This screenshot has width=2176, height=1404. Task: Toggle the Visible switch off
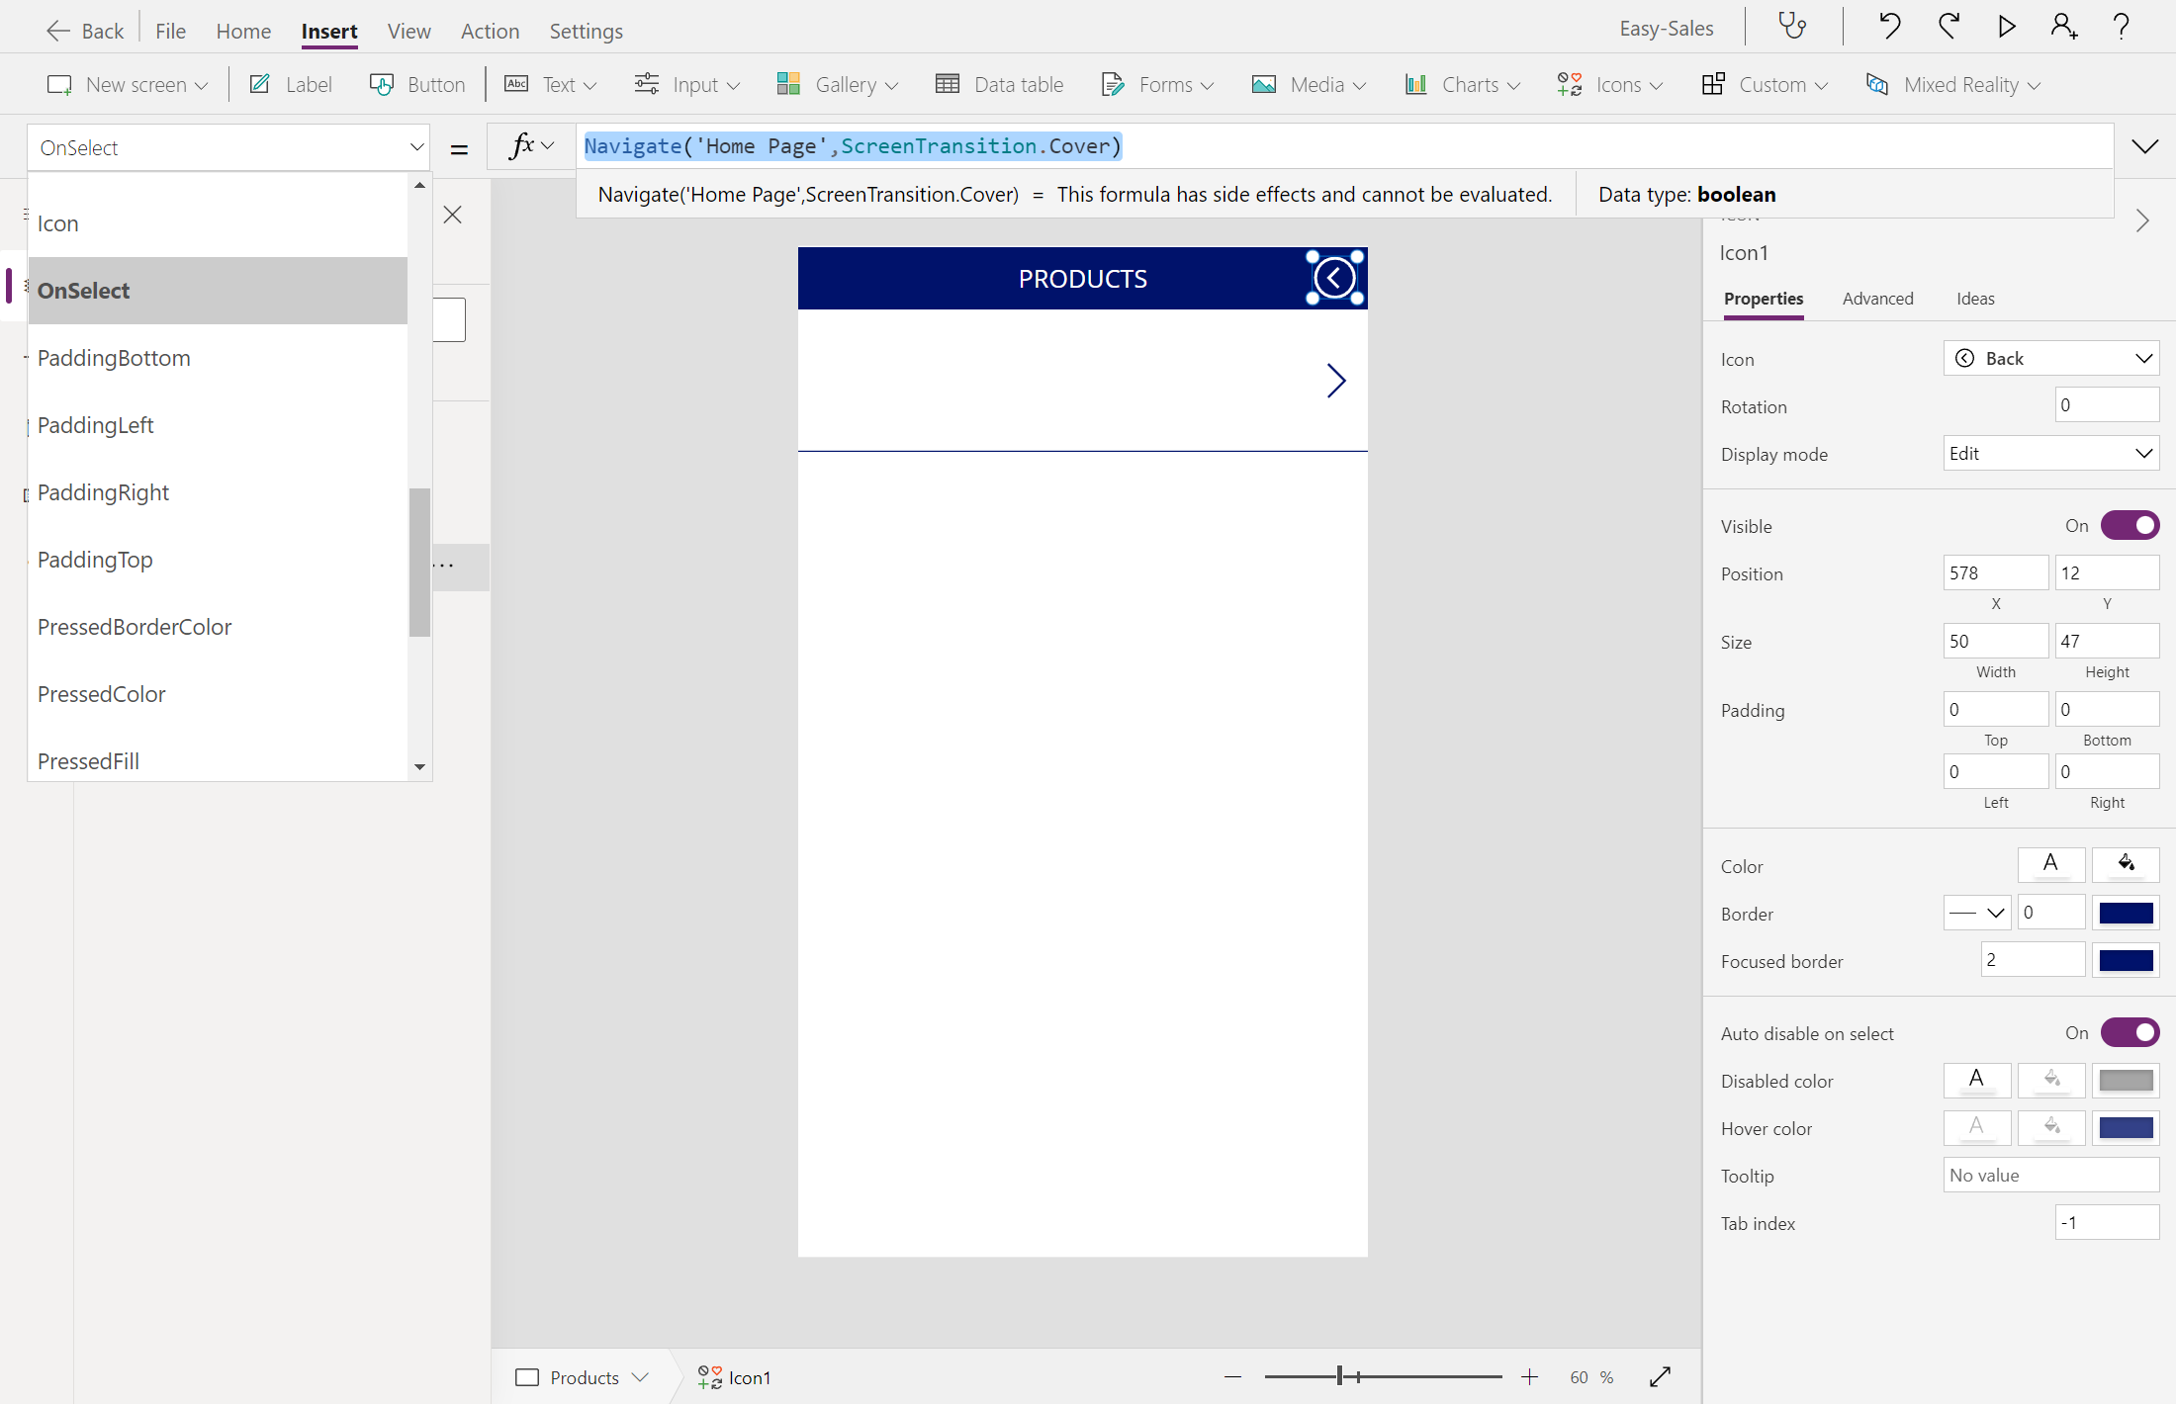coord(2130,525)
